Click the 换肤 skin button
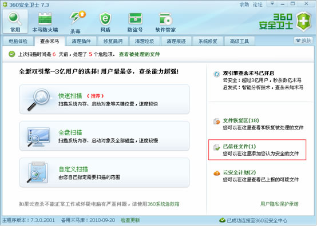317x226 pixels. pos(303,41)
